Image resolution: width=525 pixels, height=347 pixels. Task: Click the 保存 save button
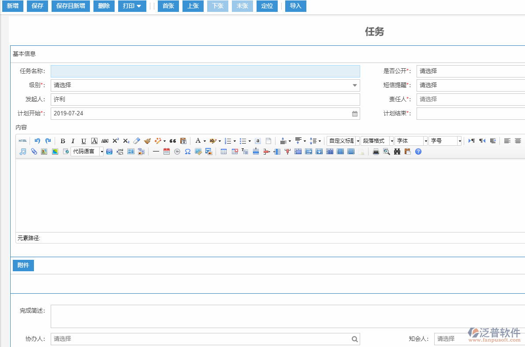[x=37, y=6]
